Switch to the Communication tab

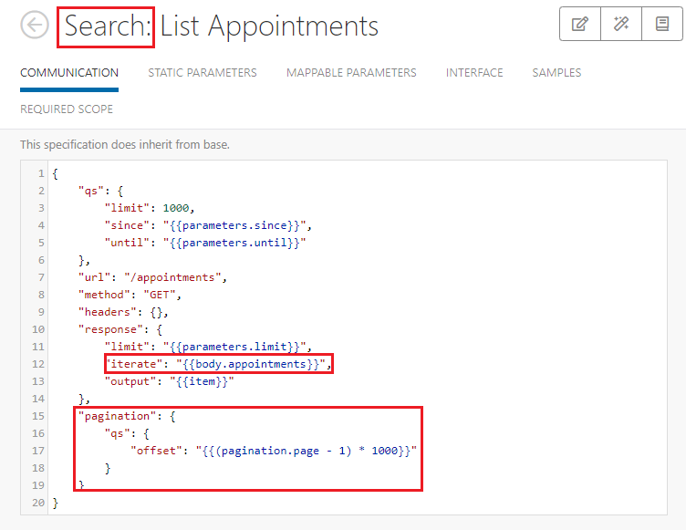coord(69,73)
